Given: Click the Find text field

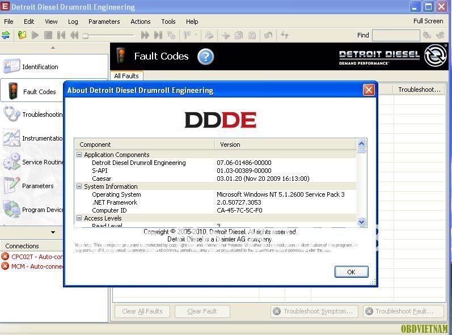Looking at the screenshot, I should coord(396,36).
